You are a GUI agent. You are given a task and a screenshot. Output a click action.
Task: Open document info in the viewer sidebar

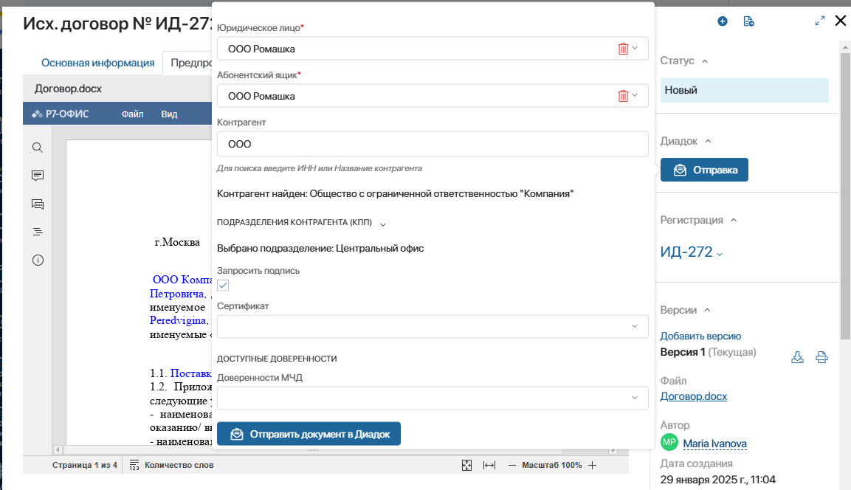tap(37, 259)
